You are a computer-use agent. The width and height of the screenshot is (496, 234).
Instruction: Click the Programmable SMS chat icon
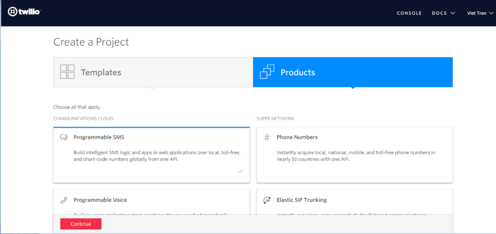pyautogui.click(x=64, y=137)
